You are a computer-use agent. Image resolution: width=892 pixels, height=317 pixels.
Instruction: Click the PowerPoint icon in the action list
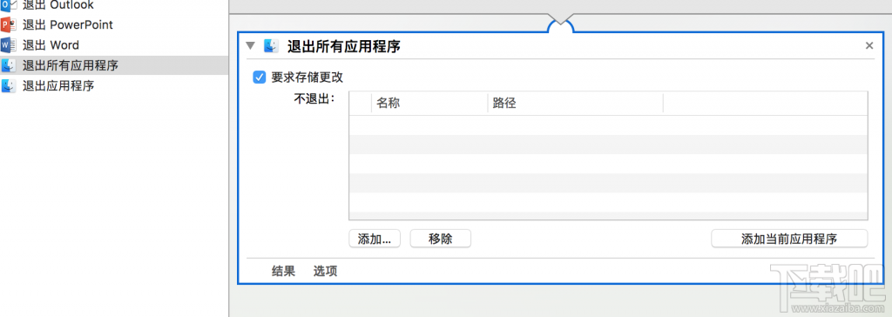[x=9, y=25]
